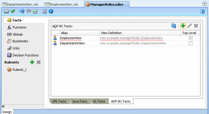Delete the selected fact with the gray X icon

pos(196,26)
